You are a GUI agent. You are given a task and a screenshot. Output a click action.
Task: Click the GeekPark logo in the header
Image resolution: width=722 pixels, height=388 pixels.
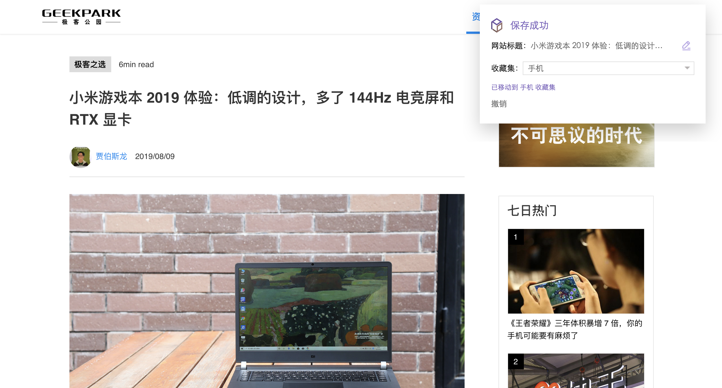pos(81,17)
